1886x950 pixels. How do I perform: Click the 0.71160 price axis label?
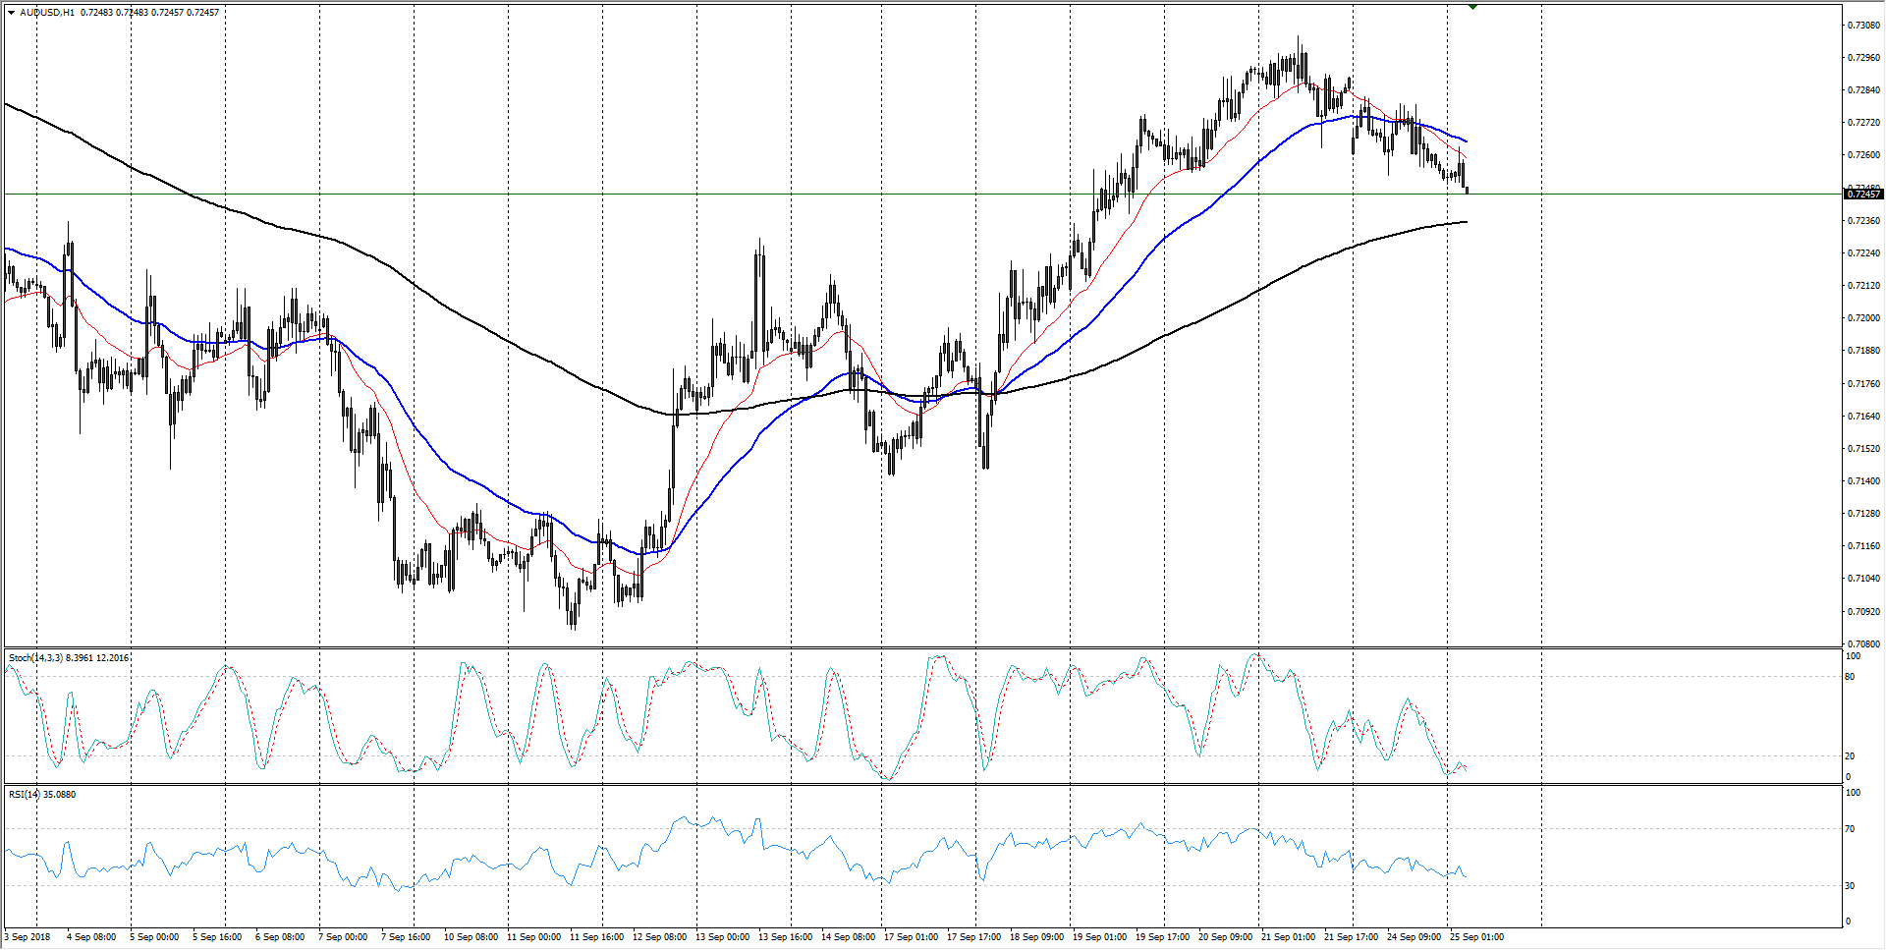coord(1863,546)
